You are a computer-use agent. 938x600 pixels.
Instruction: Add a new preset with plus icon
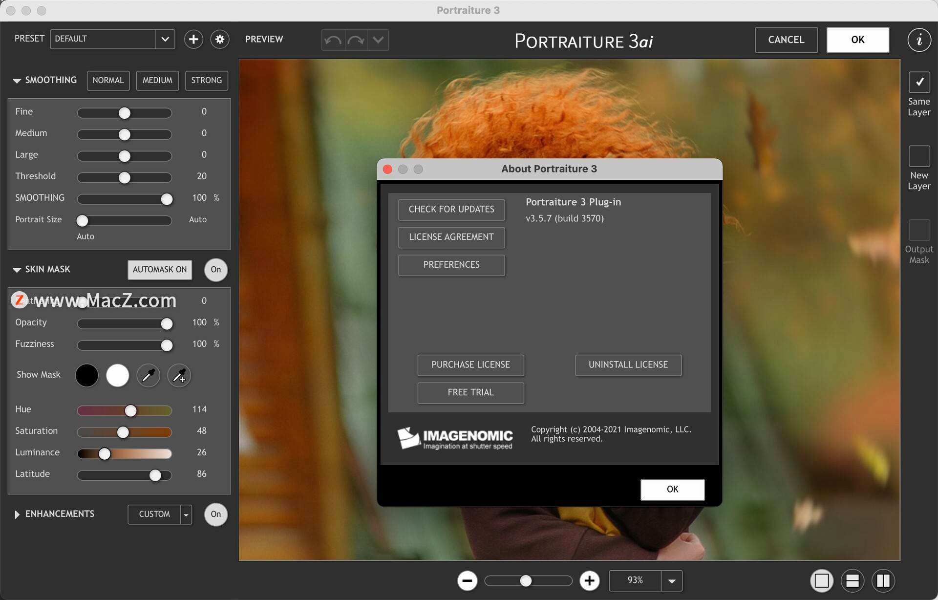193,39
